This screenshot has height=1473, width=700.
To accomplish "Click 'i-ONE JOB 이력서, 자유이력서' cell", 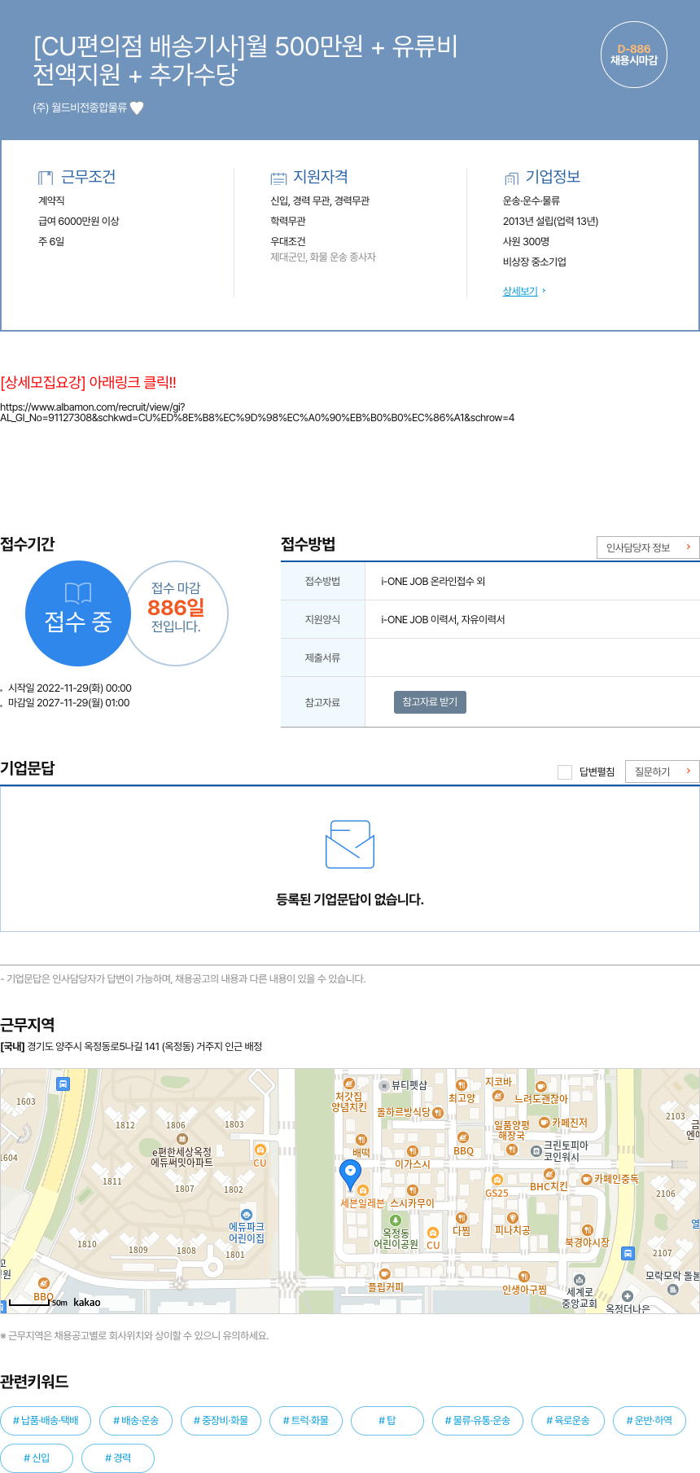I will tap(443, 619).
